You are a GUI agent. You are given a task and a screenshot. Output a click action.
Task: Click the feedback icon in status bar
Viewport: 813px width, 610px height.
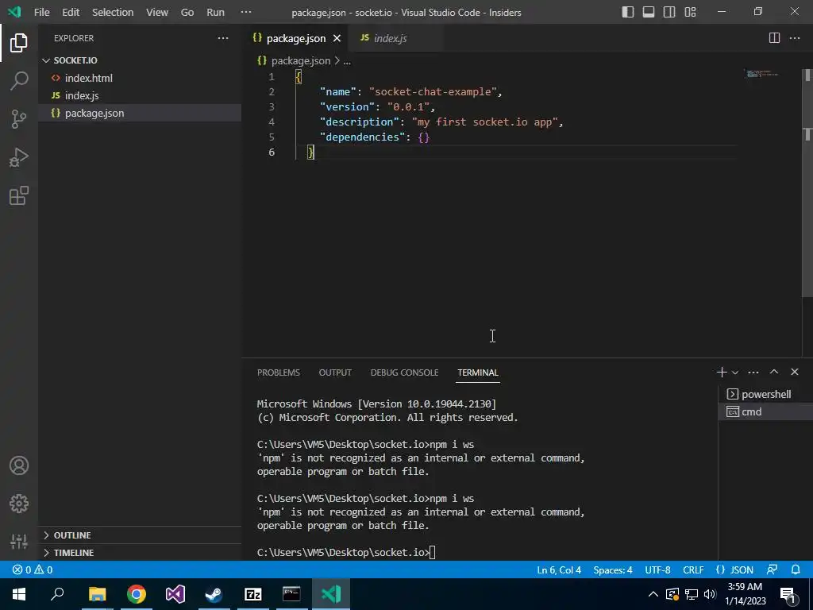pos(772,569)
